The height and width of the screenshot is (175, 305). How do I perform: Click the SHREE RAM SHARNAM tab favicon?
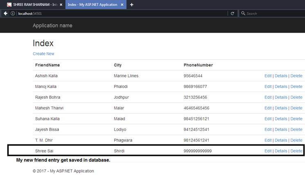coord(9,4)
